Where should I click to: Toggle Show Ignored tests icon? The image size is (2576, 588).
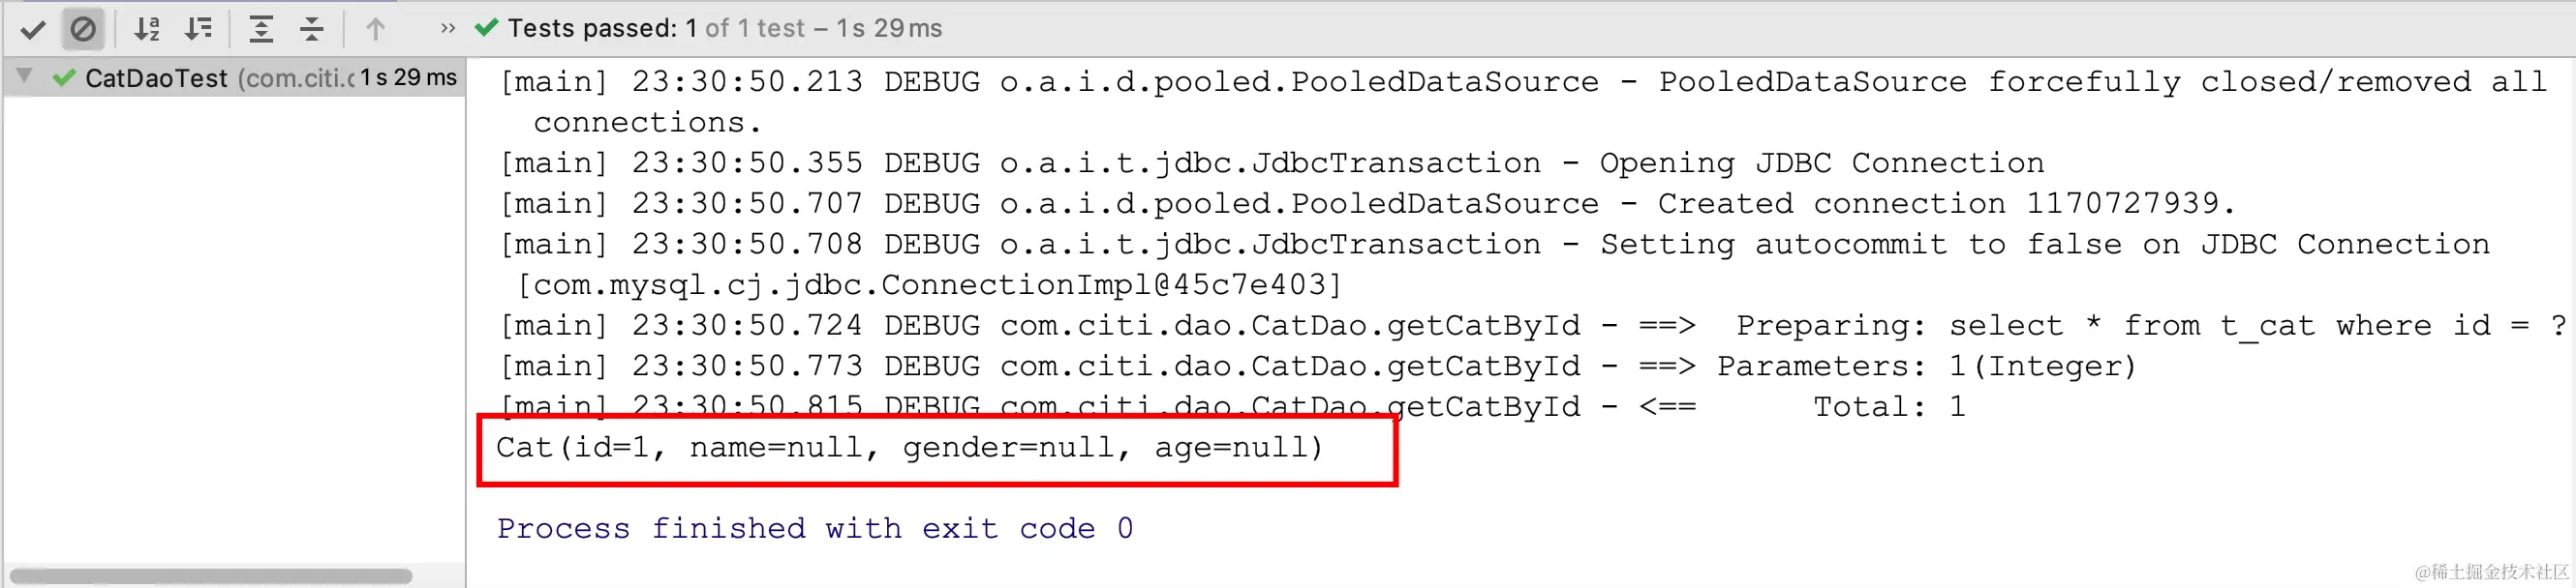click(x=83, y=29)
